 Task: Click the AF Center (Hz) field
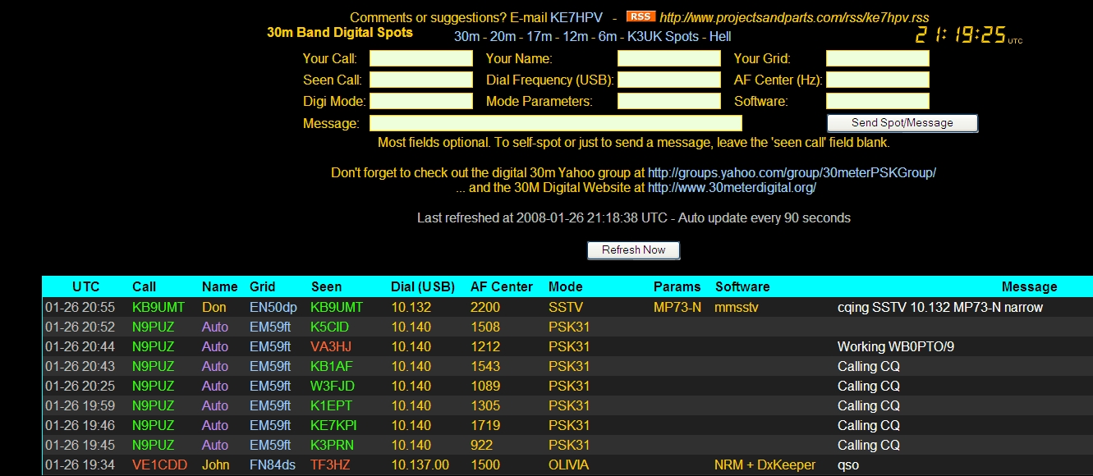(x=877, y=80)
